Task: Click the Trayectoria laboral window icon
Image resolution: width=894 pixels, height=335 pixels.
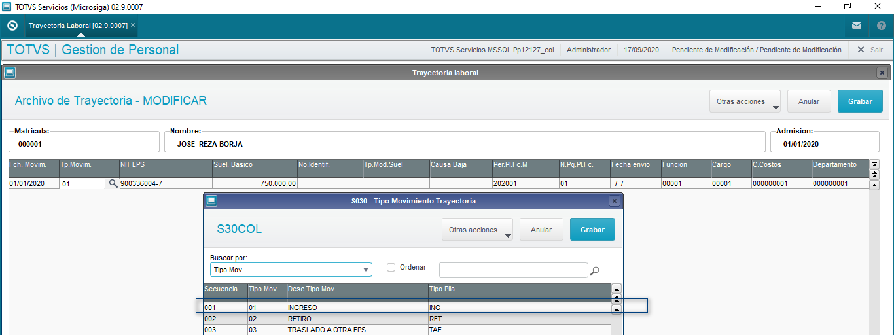Action: 10,73
